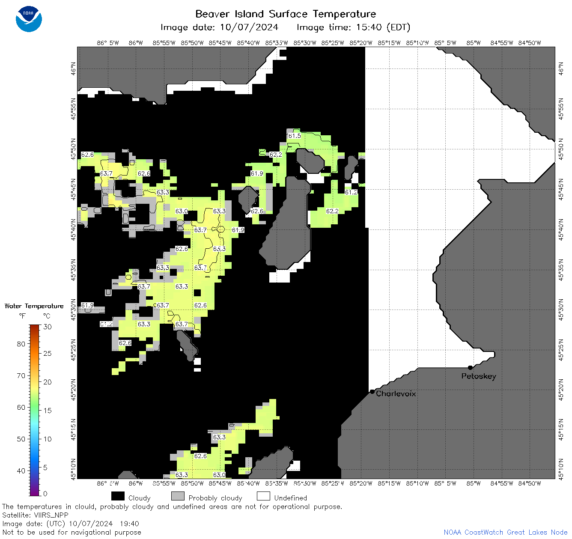Image resolution: width=572 pixels, height=539 pixels.
Task: Click the Charlevoix city label
Action: click(x=396, y=393)
